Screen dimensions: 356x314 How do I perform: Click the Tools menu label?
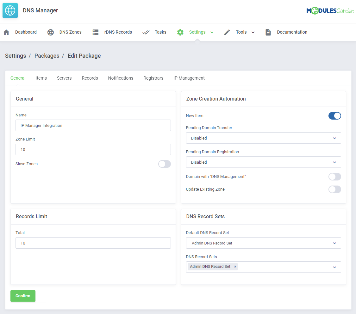[x=241, y=32]
